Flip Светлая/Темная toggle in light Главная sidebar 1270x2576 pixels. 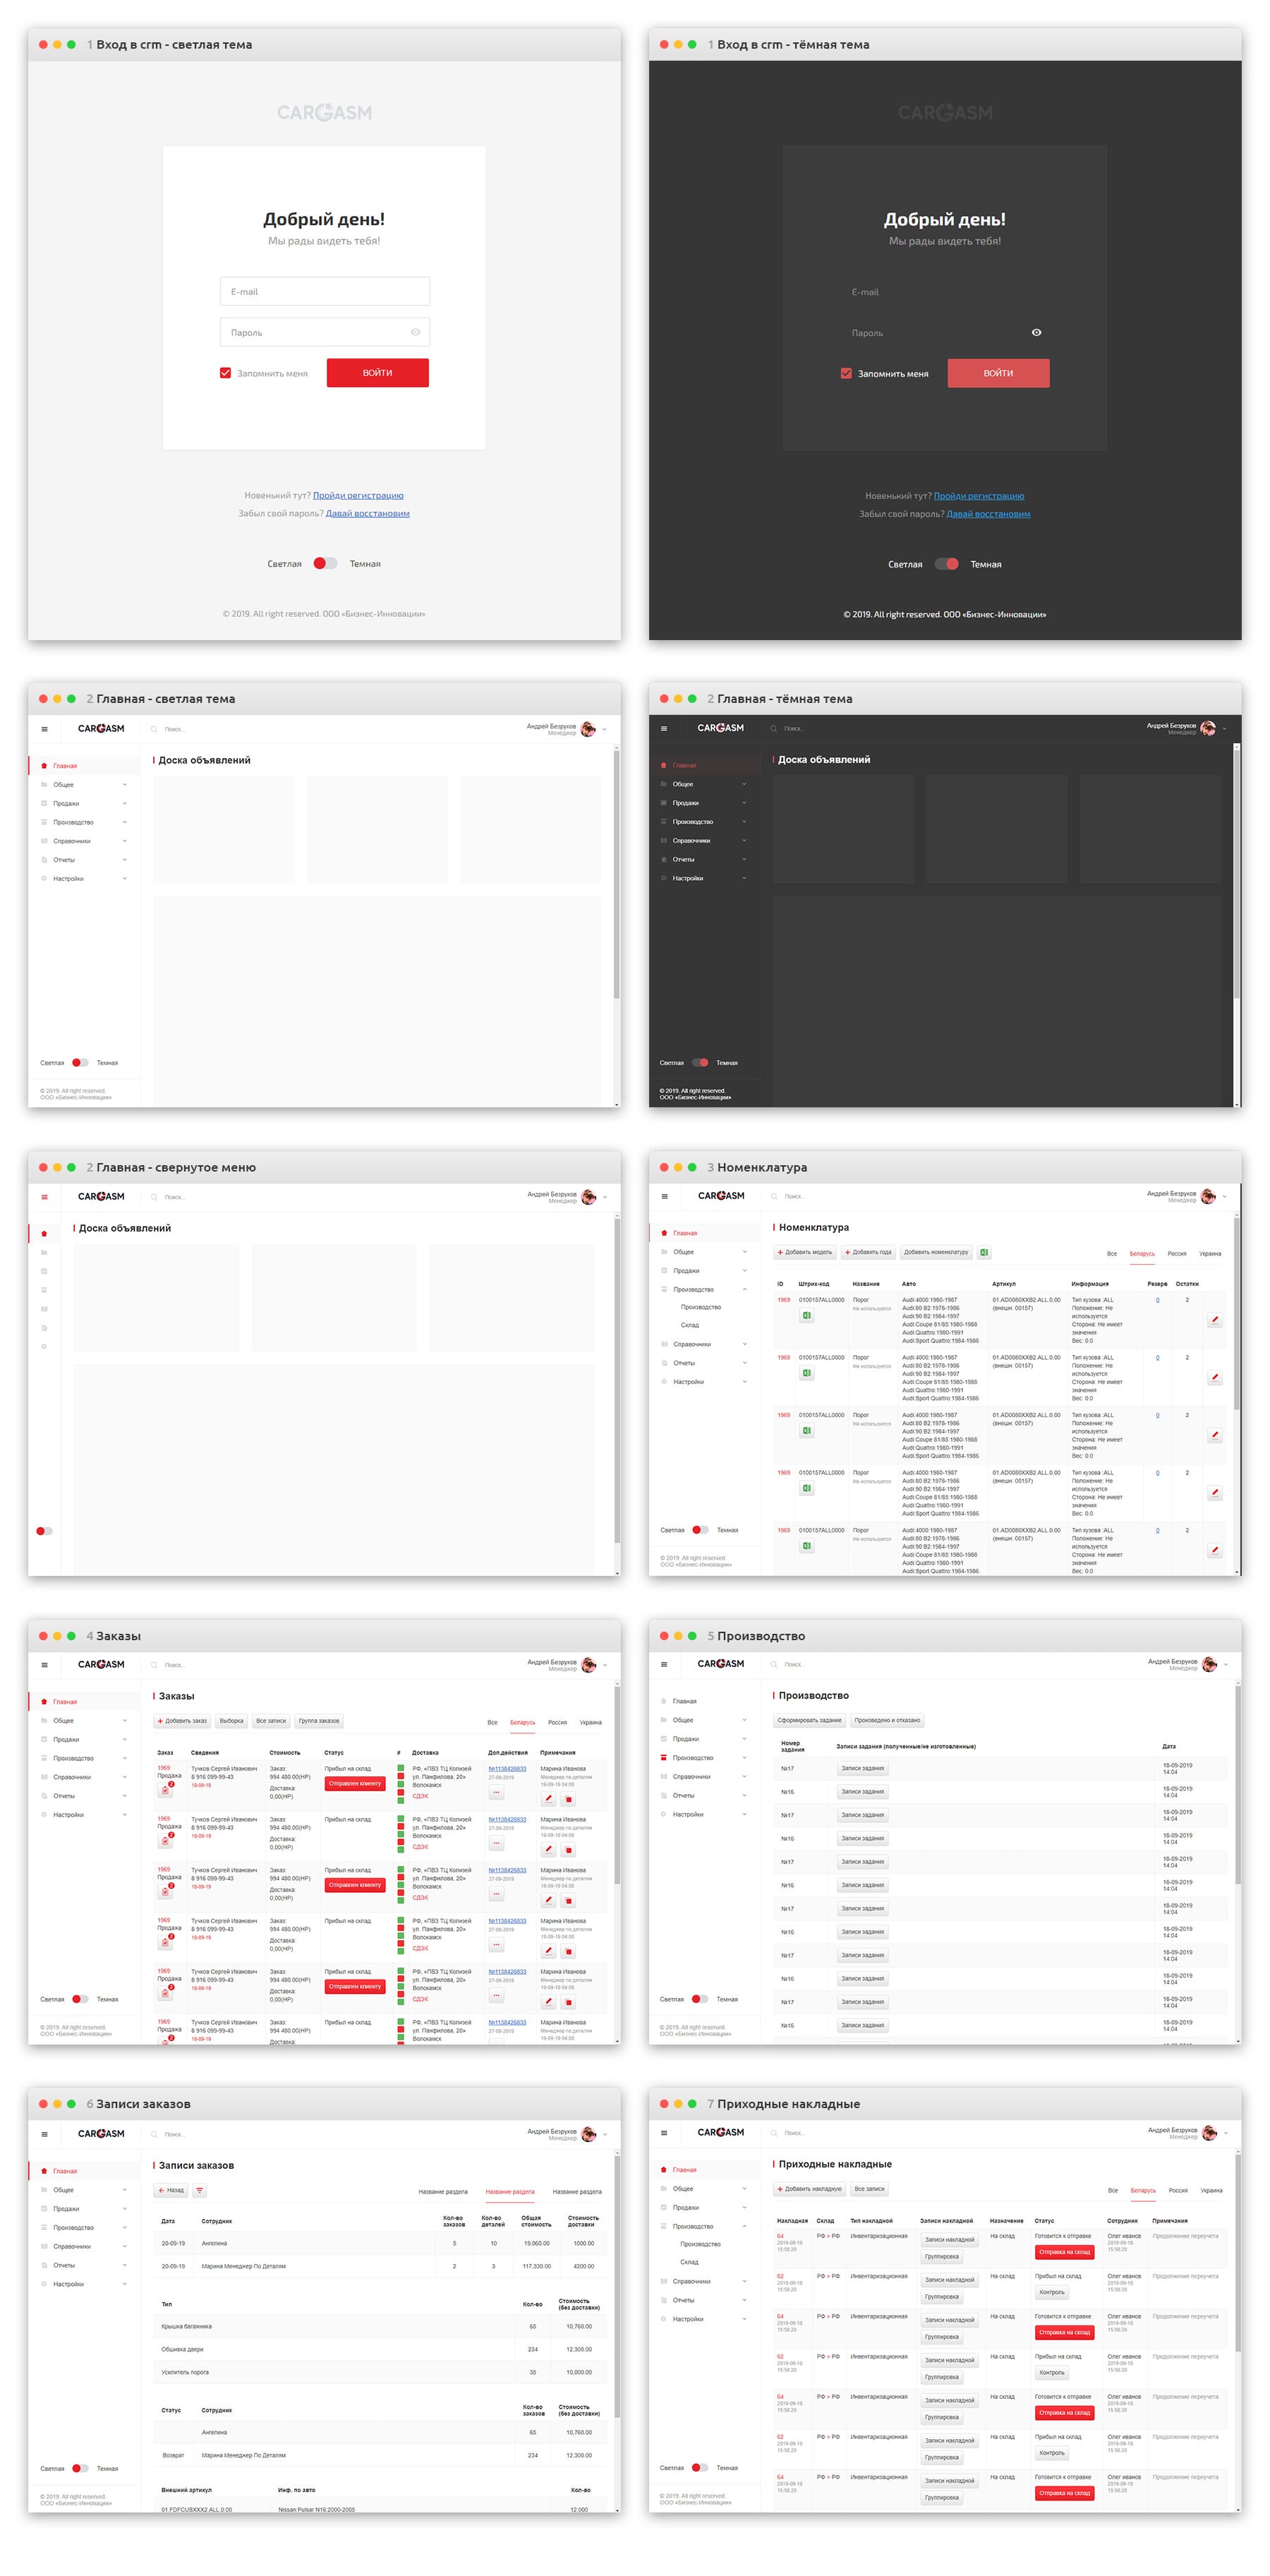point(80,1062)
